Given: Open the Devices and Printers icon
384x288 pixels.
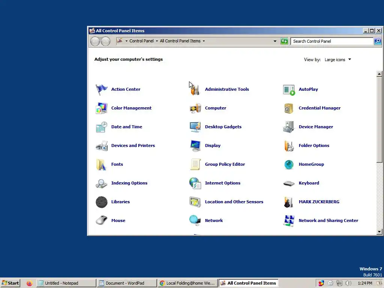Looking at the screenshot, I should click(101, 146).
